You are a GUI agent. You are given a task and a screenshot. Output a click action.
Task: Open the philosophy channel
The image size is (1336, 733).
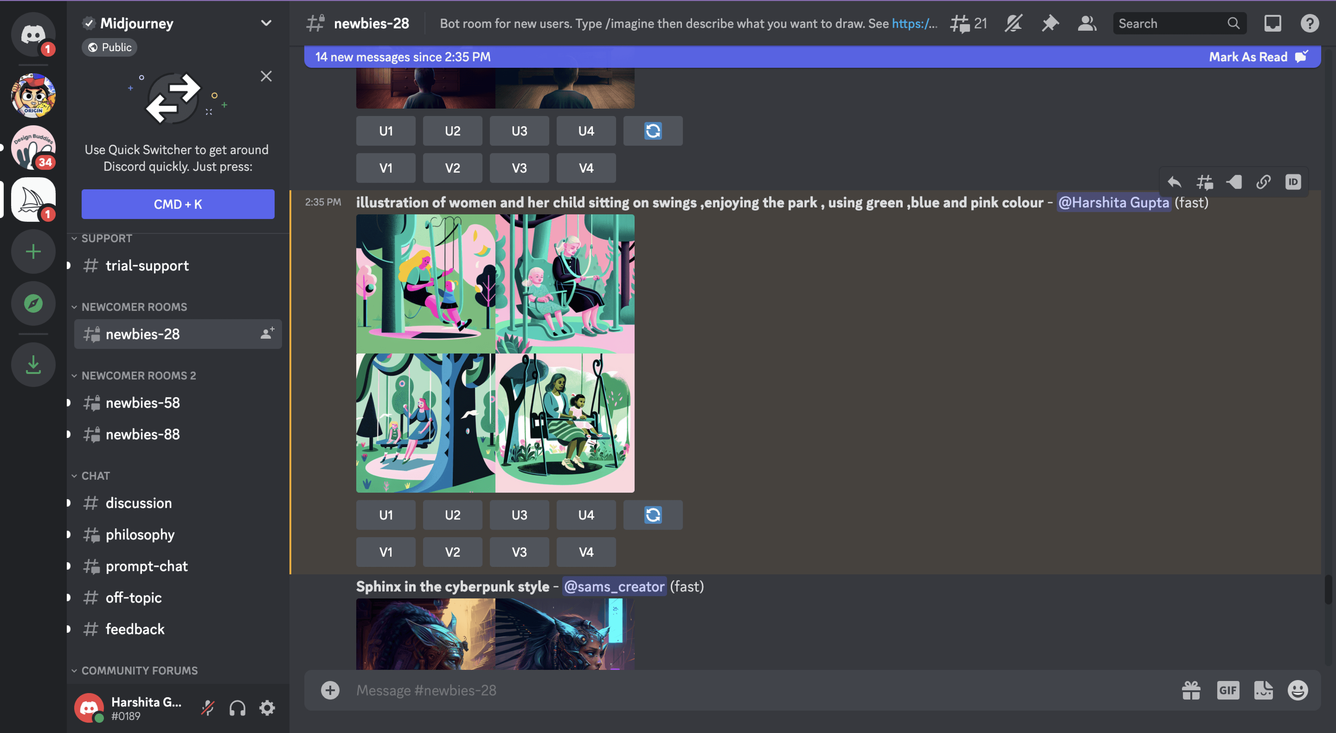(178, 535)
